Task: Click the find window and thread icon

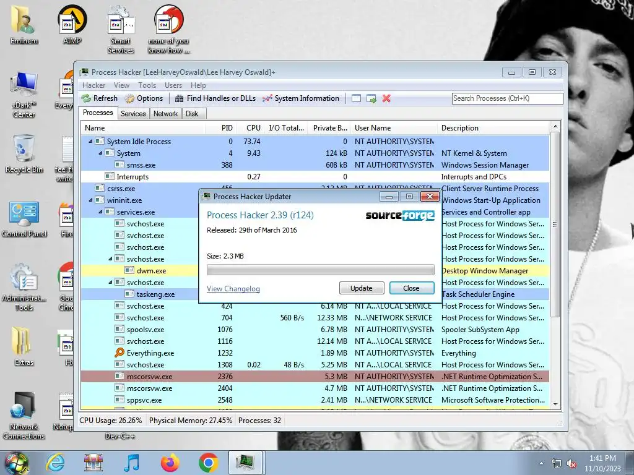Action: click(371, 98)
